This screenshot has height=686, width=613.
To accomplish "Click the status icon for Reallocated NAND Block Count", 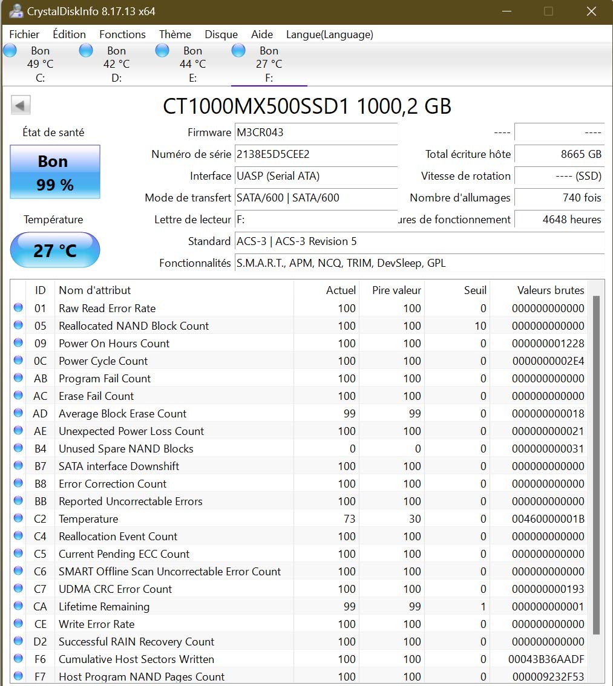I will 18,325.
